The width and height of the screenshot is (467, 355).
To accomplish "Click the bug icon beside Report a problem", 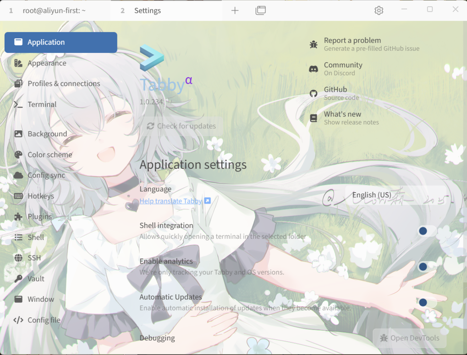I will coord(313,44).
